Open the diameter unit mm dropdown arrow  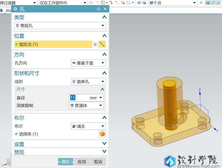pyautogui.click(x=101, y=98)
